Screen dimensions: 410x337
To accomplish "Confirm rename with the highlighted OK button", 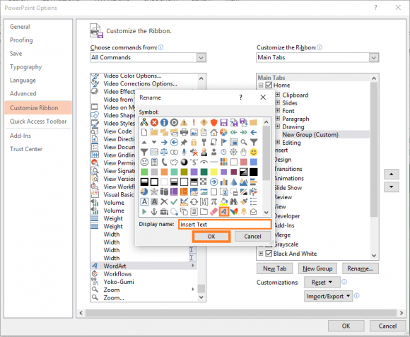I will coord(211,237).
